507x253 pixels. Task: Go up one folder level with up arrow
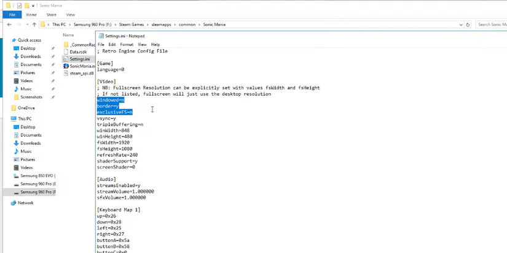pos(34,25)
